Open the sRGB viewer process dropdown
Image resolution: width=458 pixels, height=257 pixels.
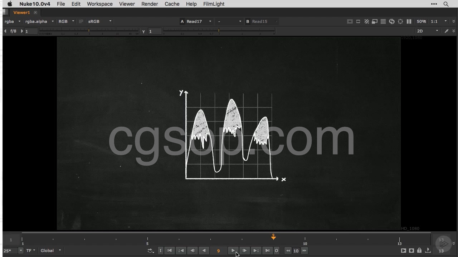click(x=100, y=21)
